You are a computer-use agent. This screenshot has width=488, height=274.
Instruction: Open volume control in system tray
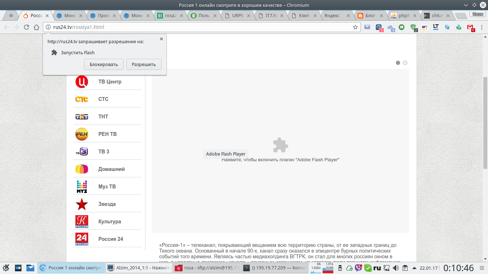pos(396,268)
